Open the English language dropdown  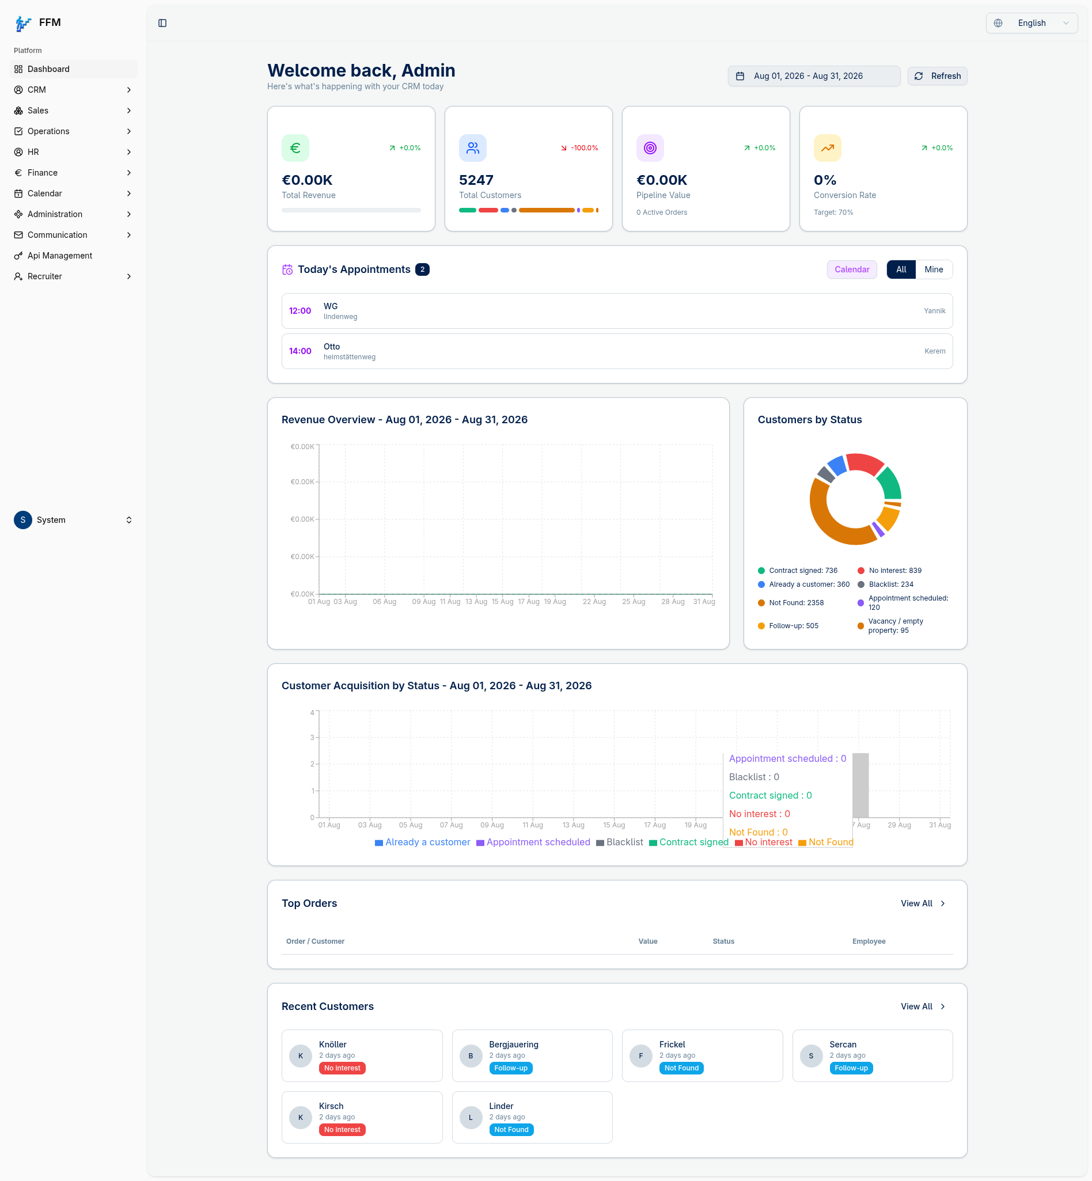tap(1032, 23)
